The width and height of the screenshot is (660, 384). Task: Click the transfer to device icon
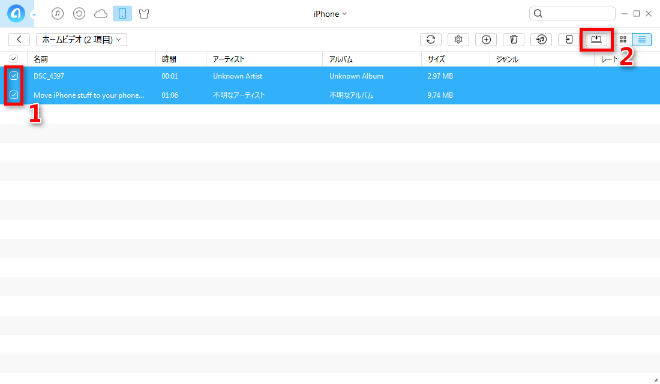(x=569, y=40)
